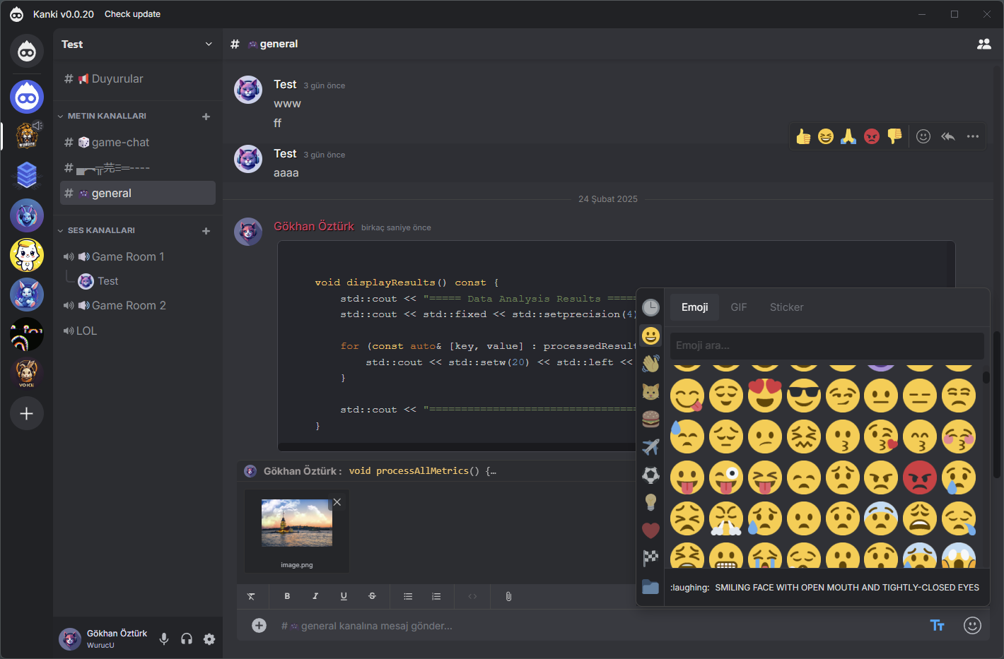
Task: Click the Check update link
Action: [132, 14]
